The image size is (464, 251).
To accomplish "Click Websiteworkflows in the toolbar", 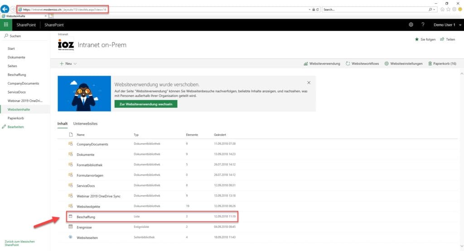I will pyautogui.click(x=362, y=63).
